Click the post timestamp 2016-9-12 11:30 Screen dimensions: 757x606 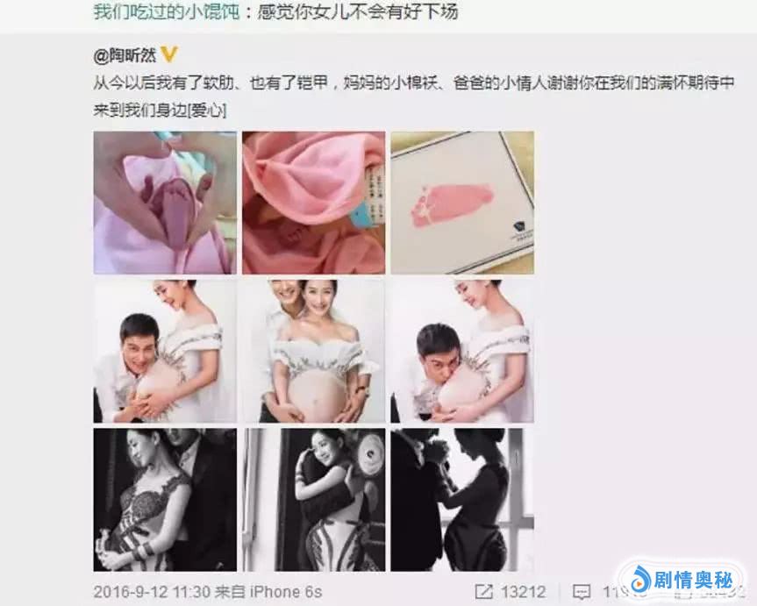[152, 592]
